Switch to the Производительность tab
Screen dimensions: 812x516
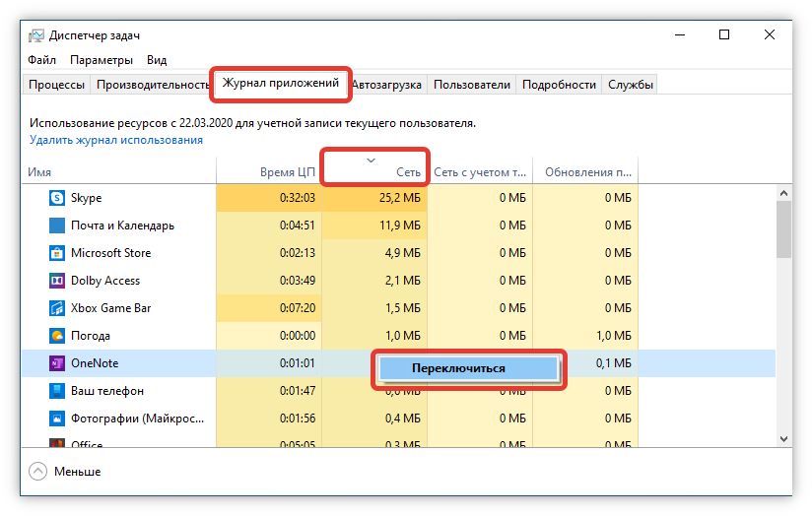[x=150, y=85]
